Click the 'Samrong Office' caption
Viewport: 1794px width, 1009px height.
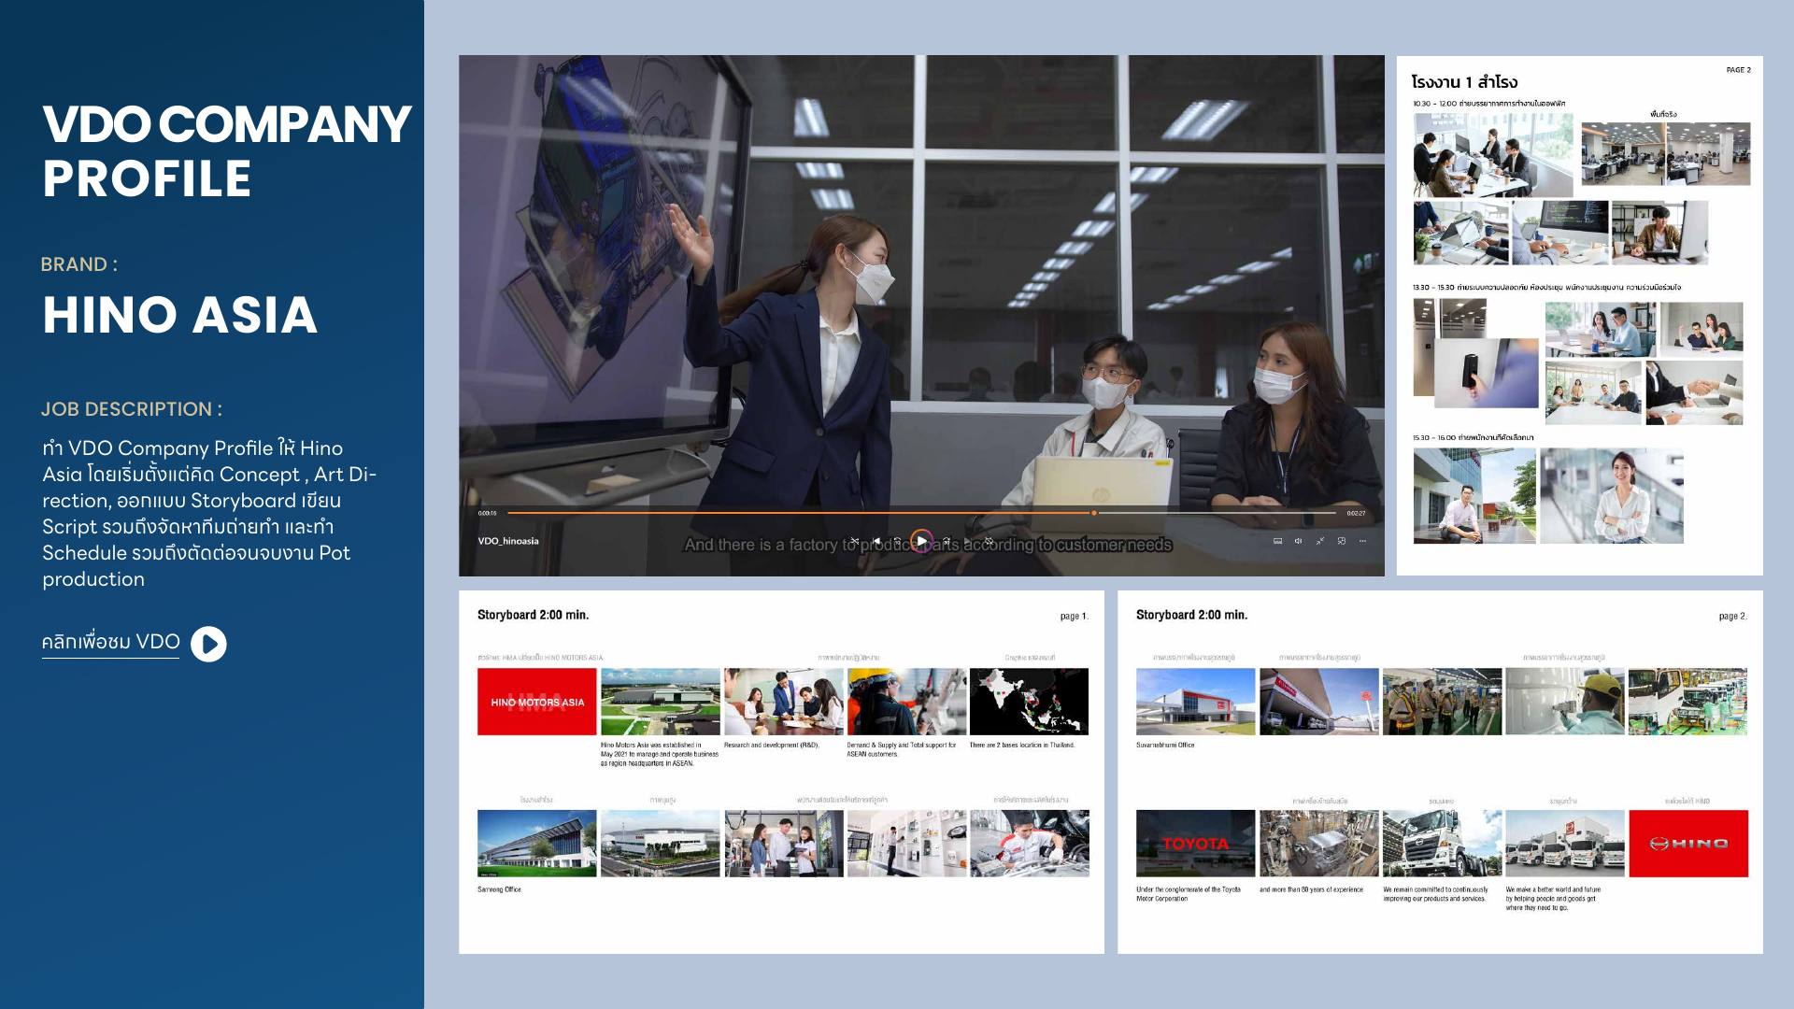click(x=500, y=889)
